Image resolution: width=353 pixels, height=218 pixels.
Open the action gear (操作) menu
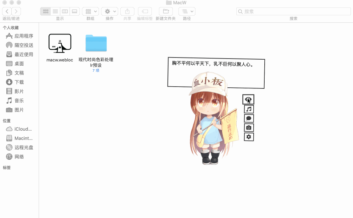click(x=110, y=11)
